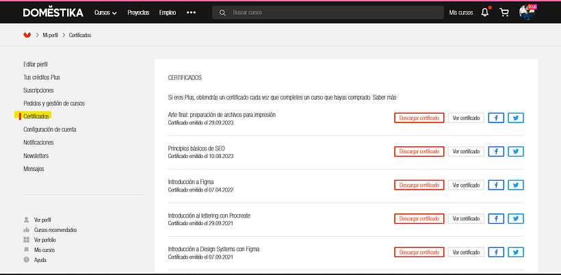
Task: Open the Proyectos menu item
Action: coord(138,13)
